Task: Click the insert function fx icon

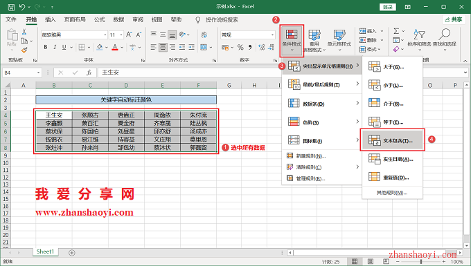Action: pos(89,73)
